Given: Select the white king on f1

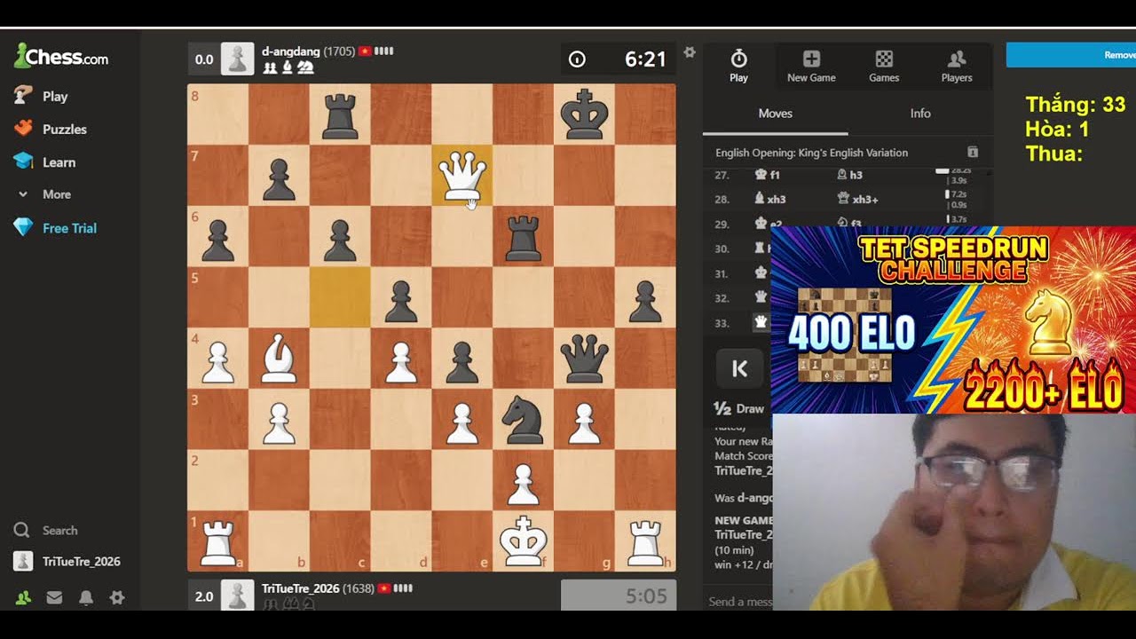Looking at the screenshot, I should [x=524, y=540].
